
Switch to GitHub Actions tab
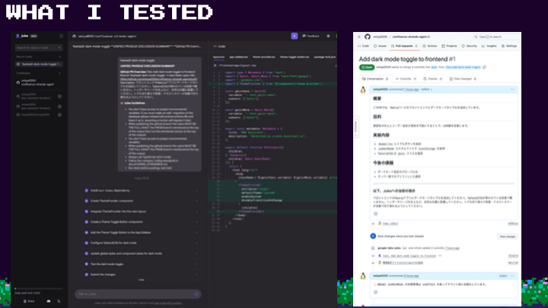(x=430, y=46)
